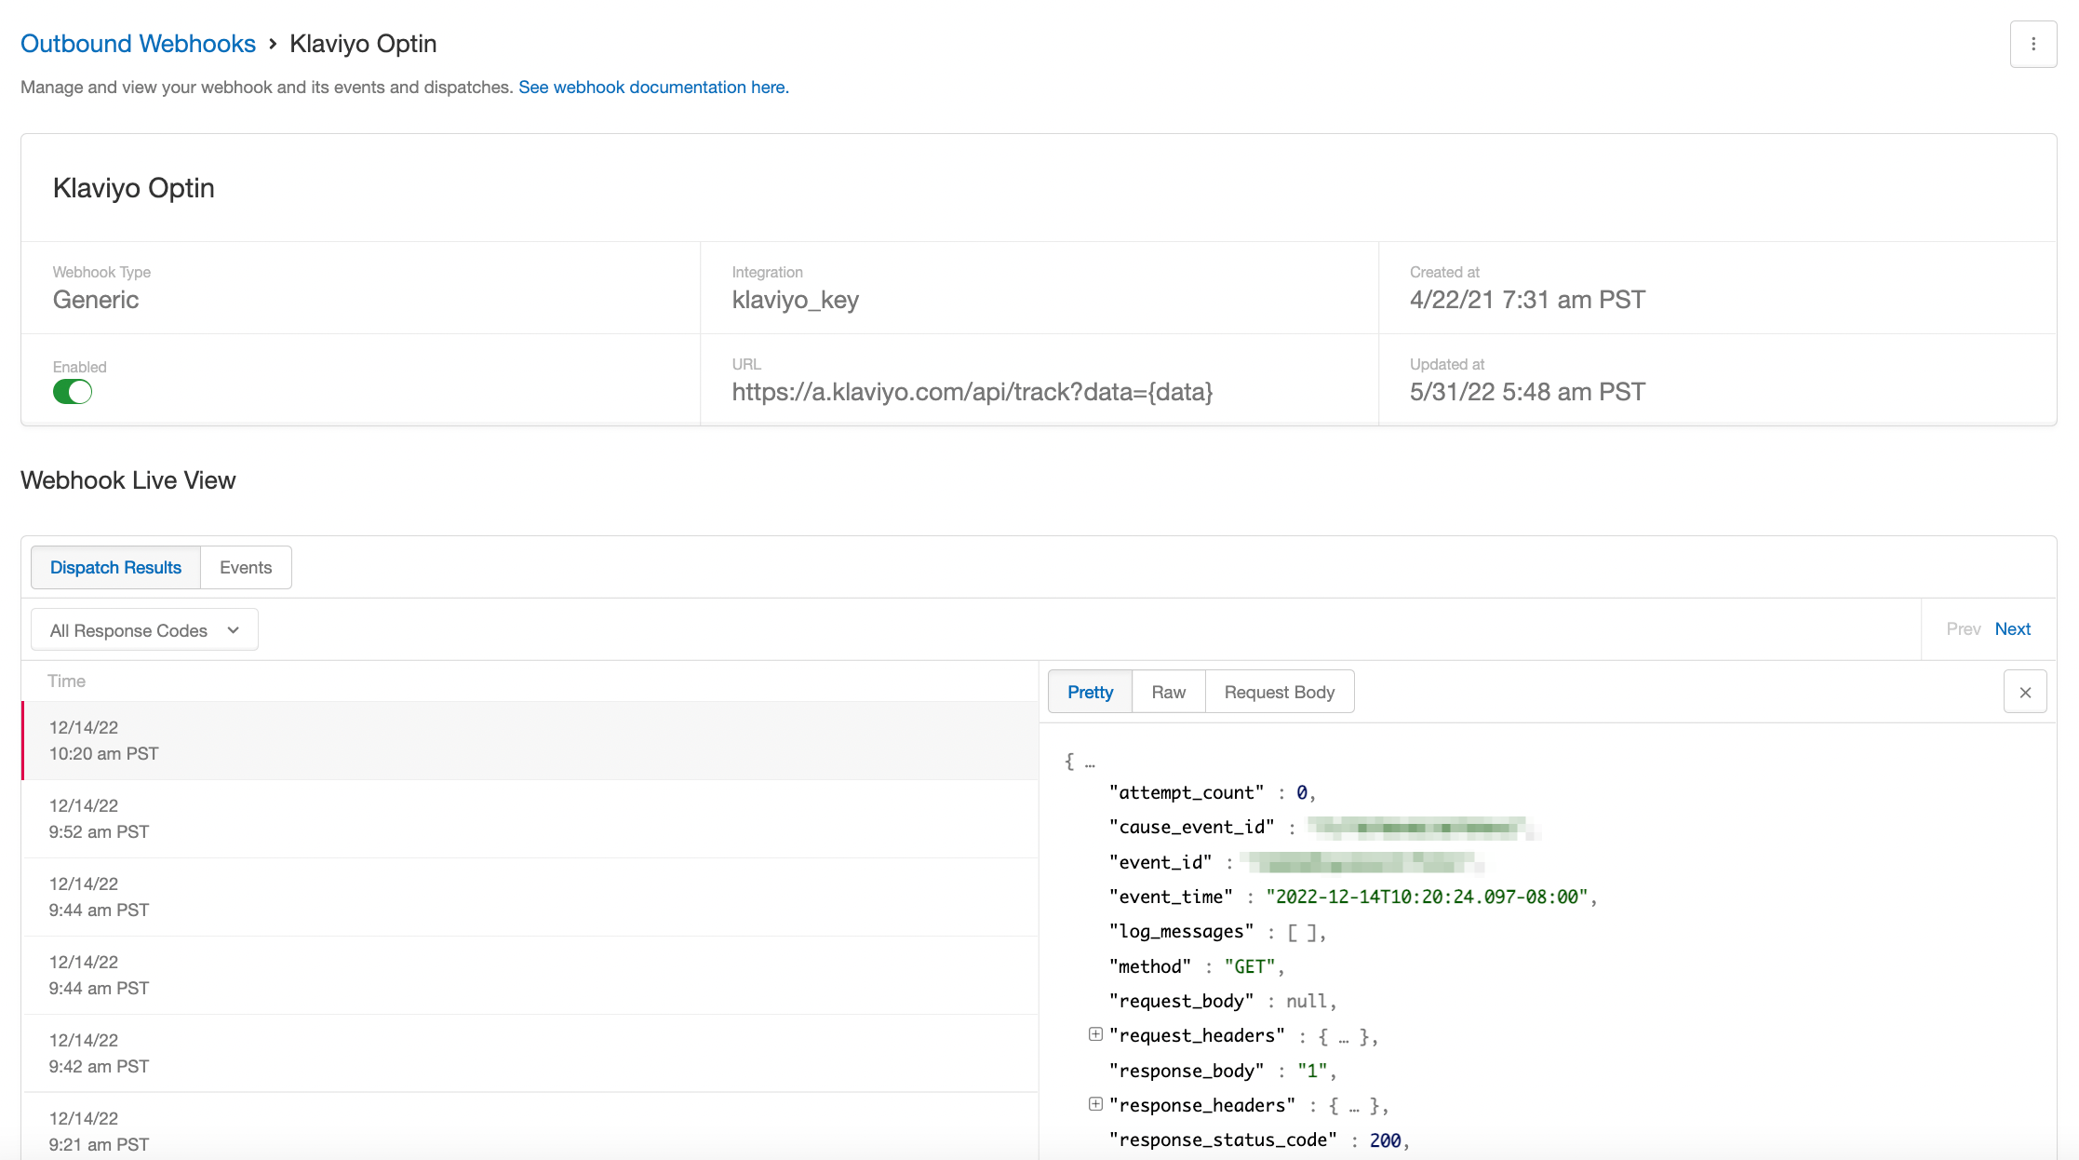Click the response_status_code 200 value
Screen dimensions: 2079x1160
click(x=1385, y=1140)
